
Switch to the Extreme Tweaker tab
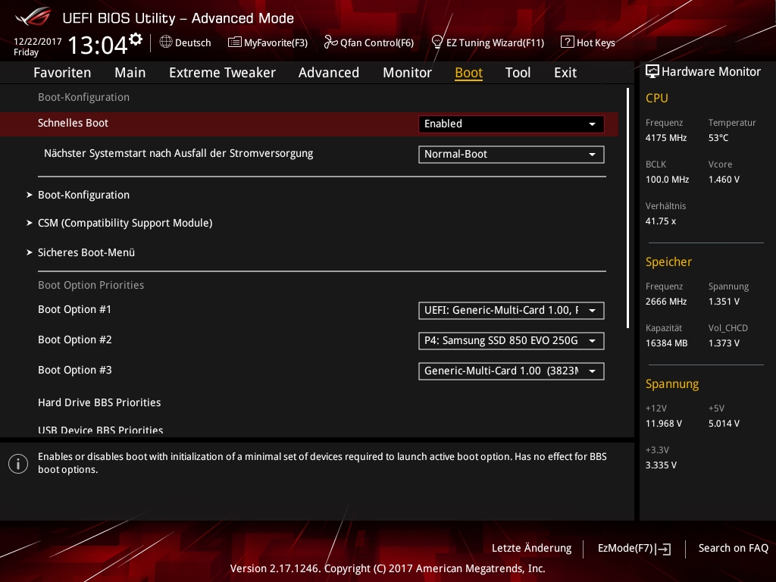tap(222, 73)
